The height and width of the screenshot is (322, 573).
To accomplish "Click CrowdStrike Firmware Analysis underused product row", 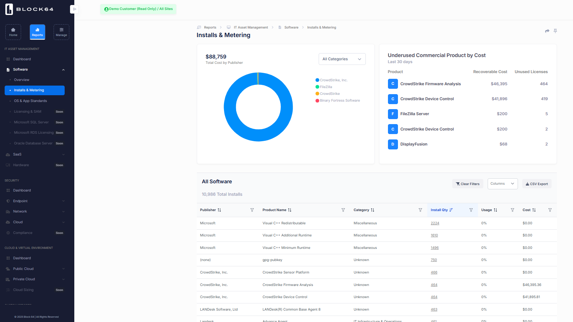I will (468, 84).
